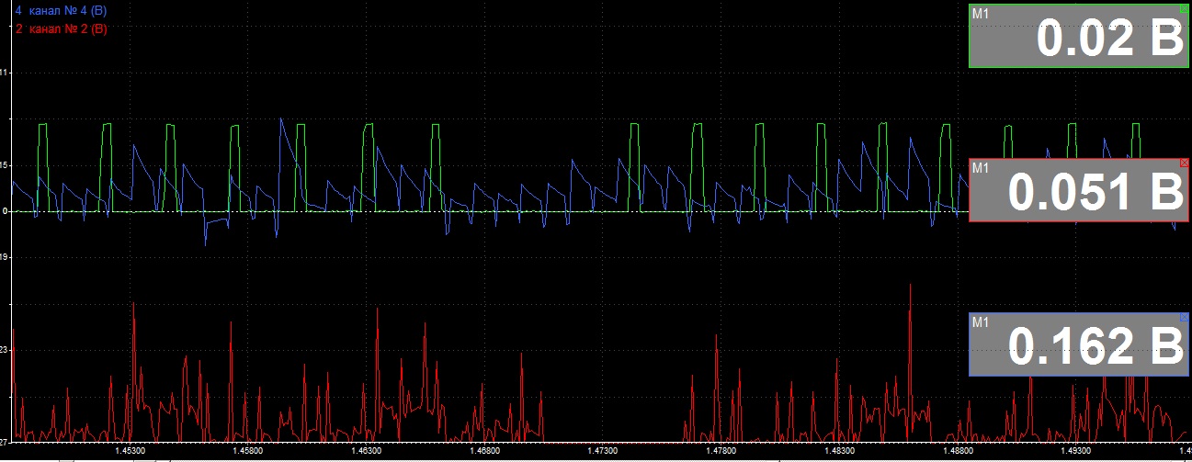The image size is (1192, 462).
Task: Click the 1.46300 time axis label
Action: point(367,451)
